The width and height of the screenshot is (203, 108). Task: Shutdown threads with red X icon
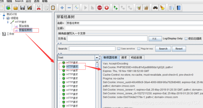[x=106, y=8]
